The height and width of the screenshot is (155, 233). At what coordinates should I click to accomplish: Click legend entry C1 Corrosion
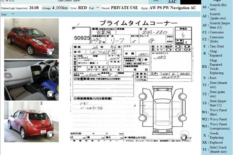[x=213, y=32]
